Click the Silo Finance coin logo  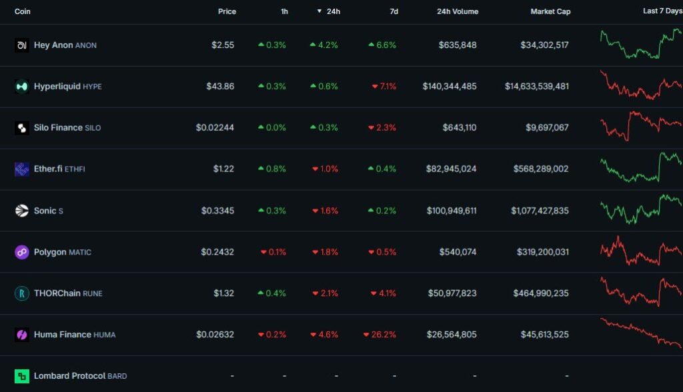[x=21, y=128]
